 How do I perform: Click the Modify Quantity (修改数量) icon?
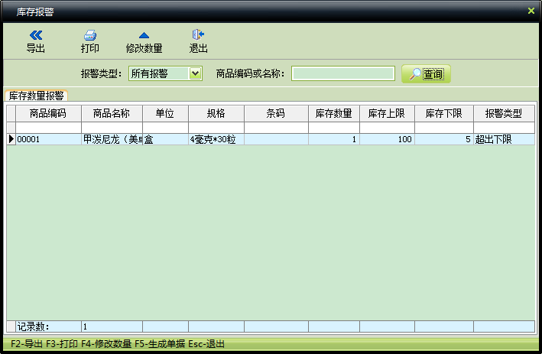pos(144,35)
